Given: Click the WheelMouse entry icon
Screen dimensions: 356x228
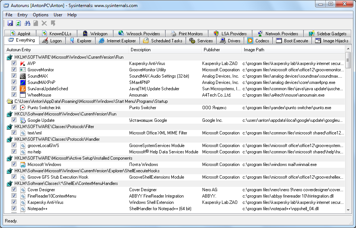Looking at the screenshot, I should tap(22, 95).
